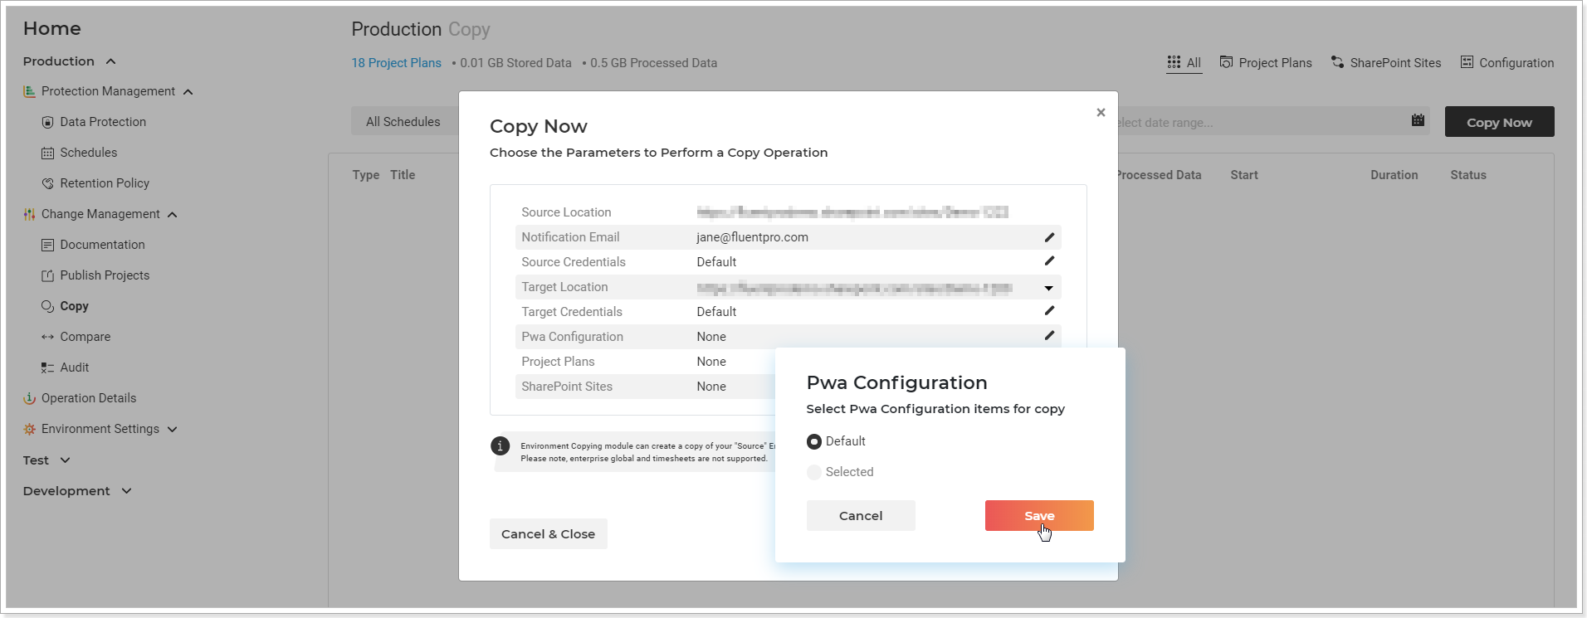Edit Target Credentials with pencil icon

(1049, 310)
